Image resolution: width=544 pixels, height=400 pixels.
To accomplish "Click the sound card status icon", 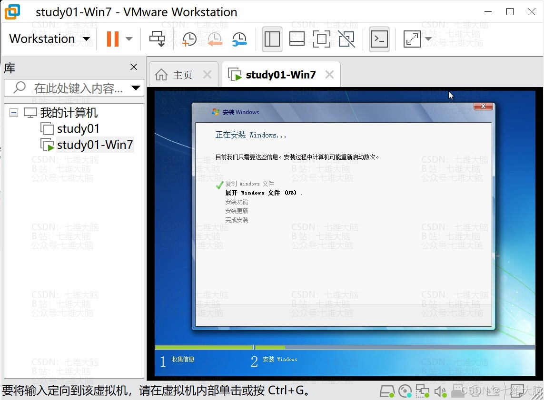I will (x=440, y=391).
